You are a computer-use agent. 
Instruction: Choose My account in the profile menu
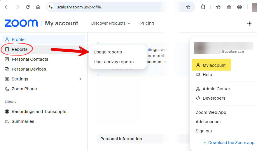pyautogui.click(x=211, y=65)
